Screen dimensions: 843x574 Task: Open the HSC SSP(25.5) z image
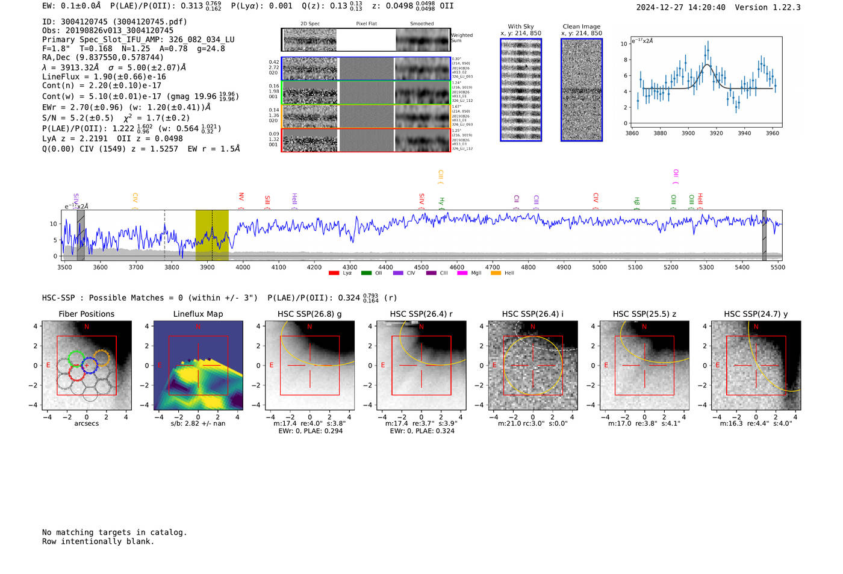point(644,366)
